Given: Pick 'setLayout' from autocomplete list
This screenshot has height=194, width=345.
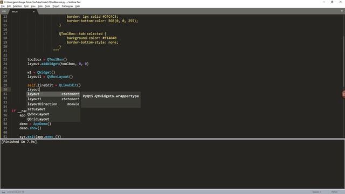Looking at the screenshot, I should coord(53,109).
